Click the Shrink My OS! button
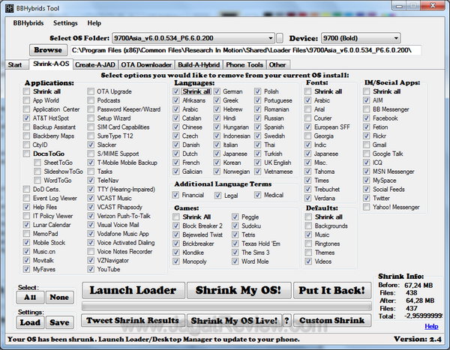Image resolution: width=450 pixels, height=350 pixels. coord(238,290)
